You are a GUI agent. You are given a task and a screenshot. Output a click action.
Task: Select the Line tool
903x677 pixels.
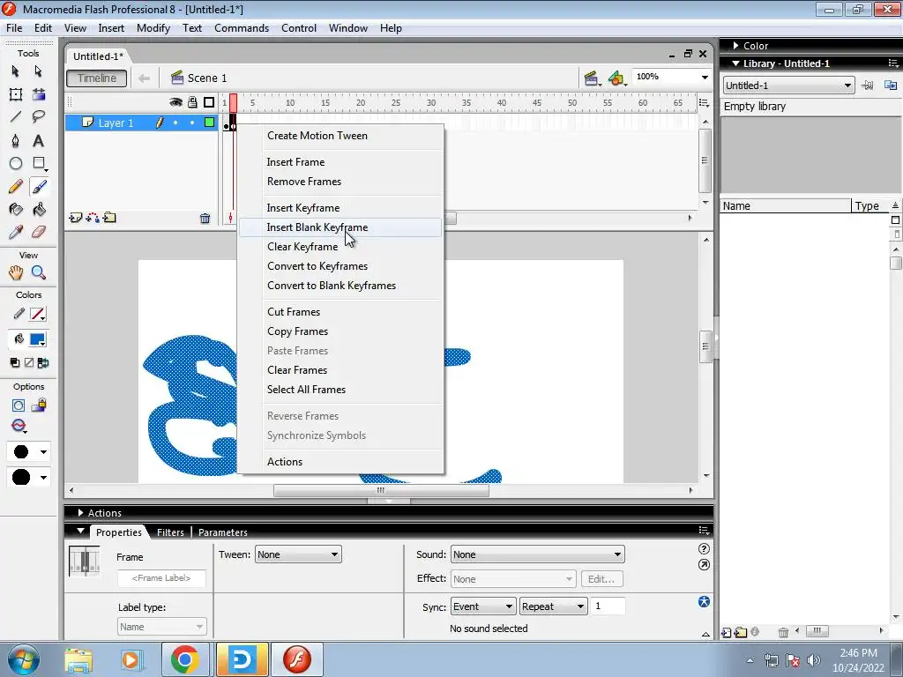(16, 117)
